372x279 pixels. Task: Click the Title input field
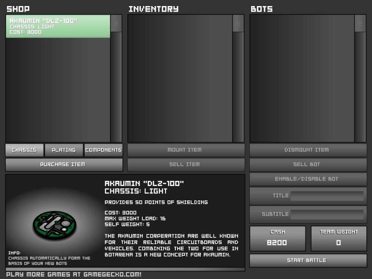click(x=327, y=196)
